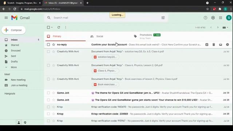The image size is (233, 131).
Task: Open the Gmail main menu hamburger icon
Action: coord(6,18)
